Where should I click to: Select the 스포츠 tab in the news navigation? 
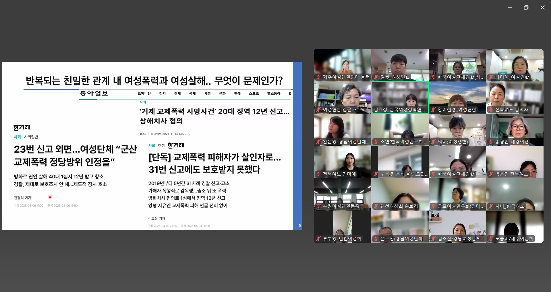(x=254, y=94)
